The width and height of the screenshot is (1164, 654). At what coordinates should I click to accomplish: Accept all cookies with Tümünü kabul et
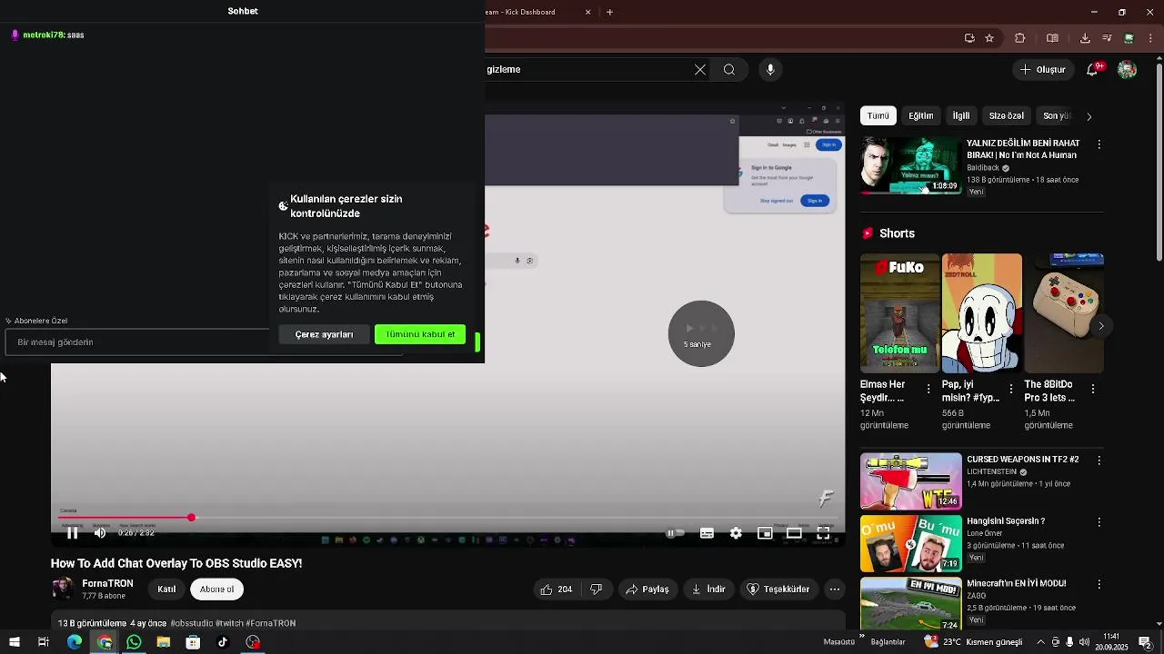[420, 334]
